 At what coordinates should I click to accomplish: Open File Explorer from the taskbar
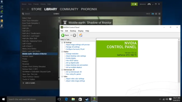coord(73,99)
